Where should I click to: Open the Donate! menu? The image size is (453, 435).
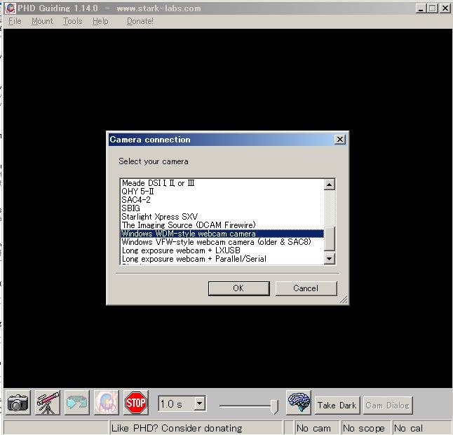point(140,21)
